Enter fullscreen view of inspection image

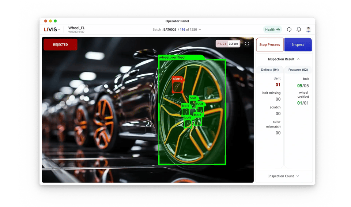tap(247, 44)
